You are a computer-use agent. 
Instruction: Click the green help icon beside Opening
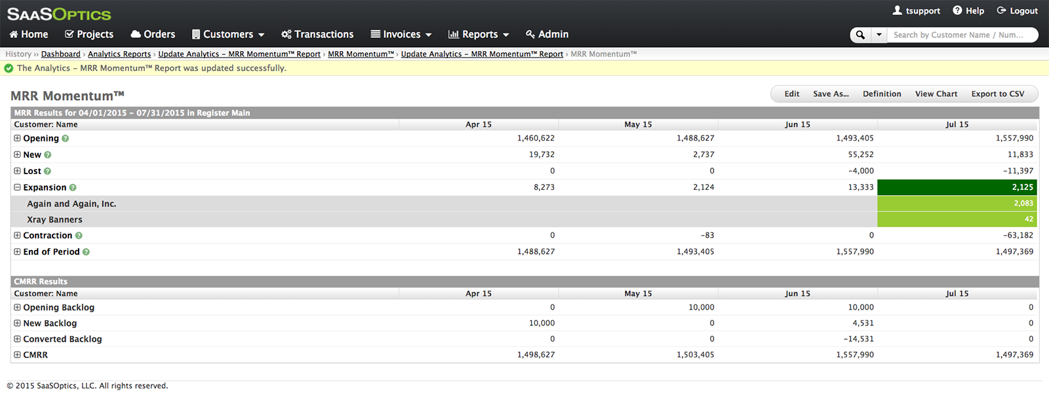click(x=66, y=139)
